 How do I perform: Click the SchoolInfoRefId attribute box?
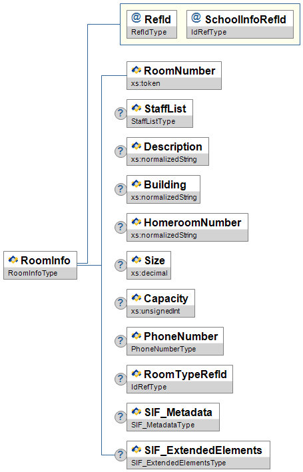coord(240,25)
